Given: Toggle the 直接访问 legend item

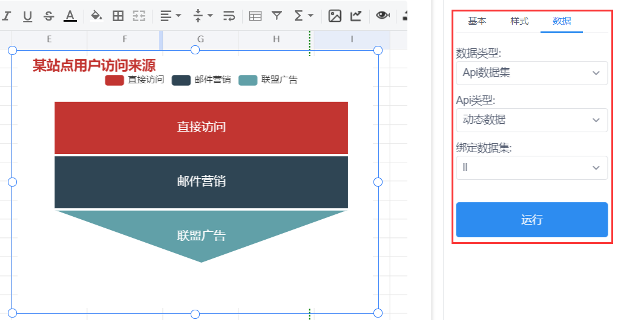Looking at the screenshot, I should (134, 80).
